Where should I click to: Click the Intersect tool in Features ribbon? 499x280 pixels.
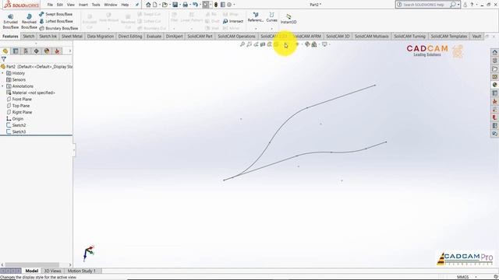[x=233, y=21]
